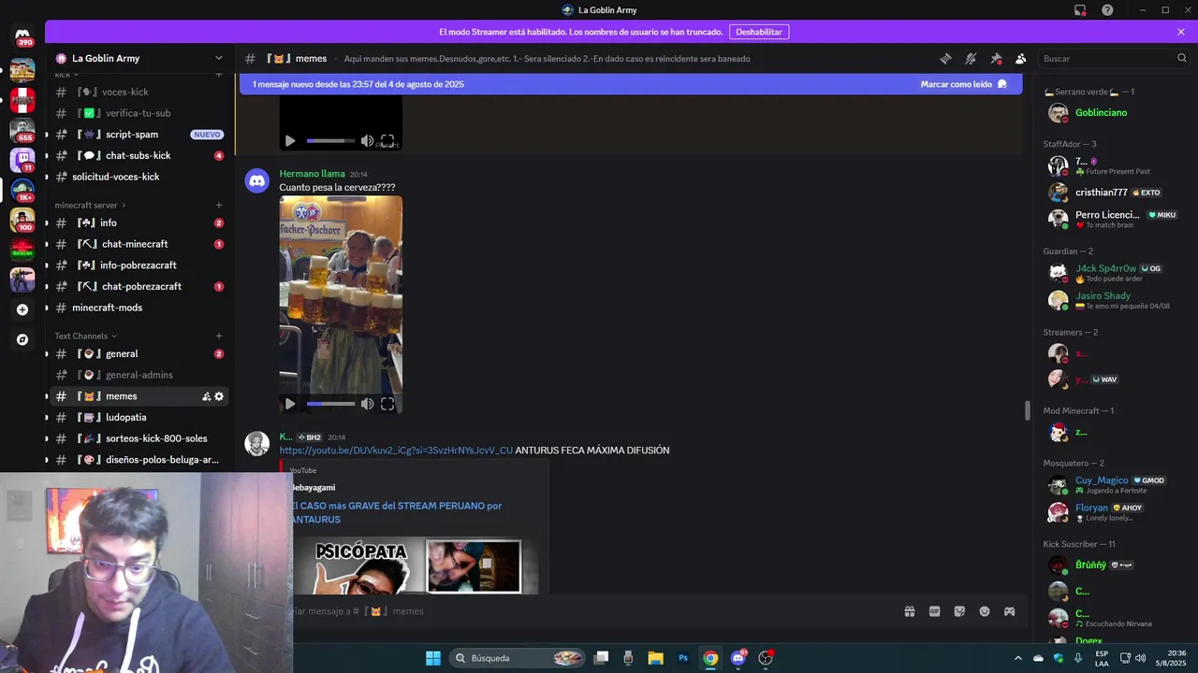Open Photoshop from the taskbar
The image size is (1198, 673).
(683, 658)
